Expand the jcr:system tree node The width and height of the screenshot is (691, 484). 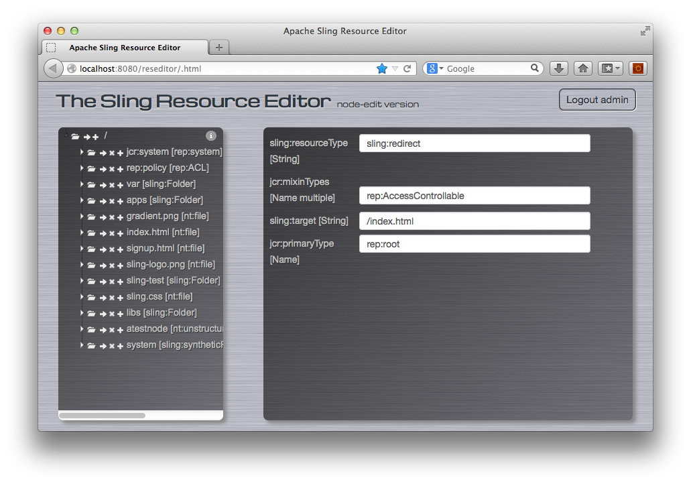pos(82,152)
